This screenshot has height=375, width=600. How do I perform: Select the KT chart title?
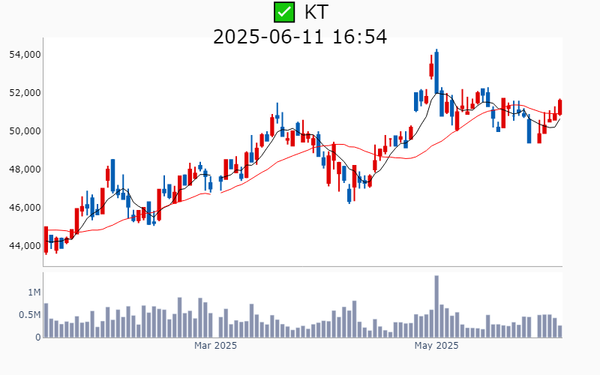tap(316, 12)
